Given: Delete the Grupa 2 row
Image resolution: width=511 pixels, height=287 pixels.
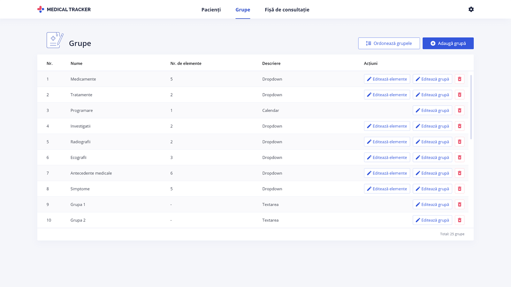Looking at the screenshot, I should [x=460, y=220].
